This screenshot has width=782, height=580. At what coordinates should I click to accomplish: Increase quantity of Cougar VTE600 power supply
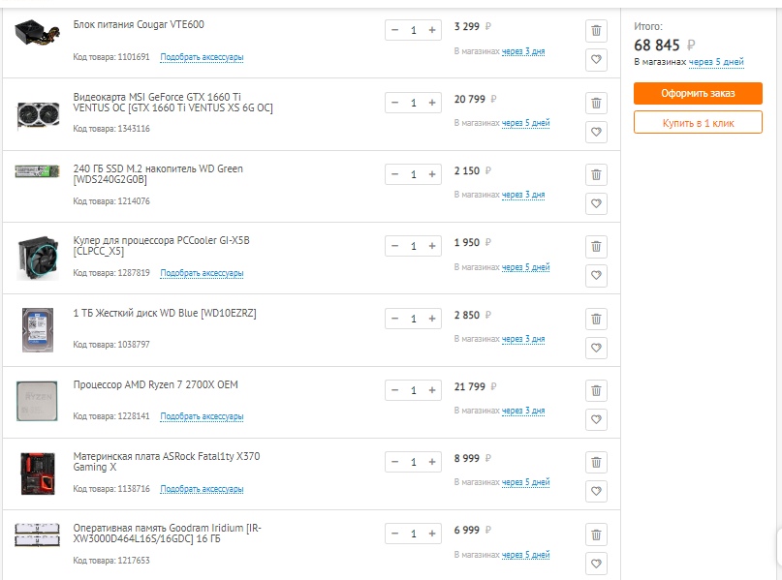tap(432, 30)
